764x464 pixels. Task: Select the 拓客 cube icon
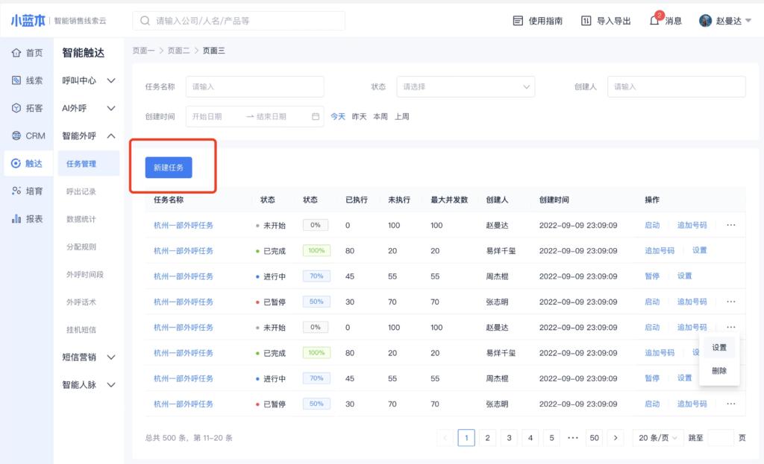[x=16, y=108]
